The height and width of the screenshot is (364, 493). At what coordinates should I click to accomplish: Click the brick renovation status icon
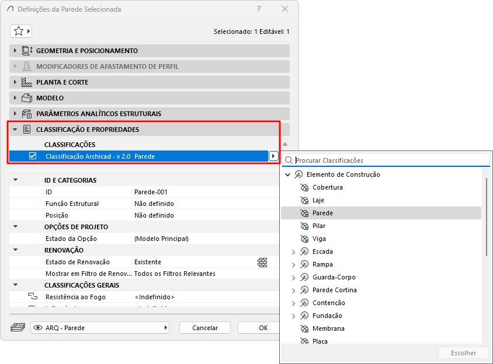coord(262,262)
